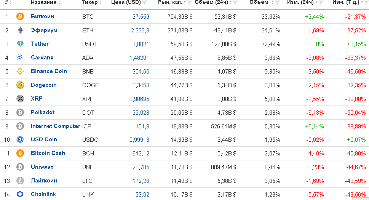The image size is (369, 200).
Task: Open the Chainlink link
Action: point(43,194)
